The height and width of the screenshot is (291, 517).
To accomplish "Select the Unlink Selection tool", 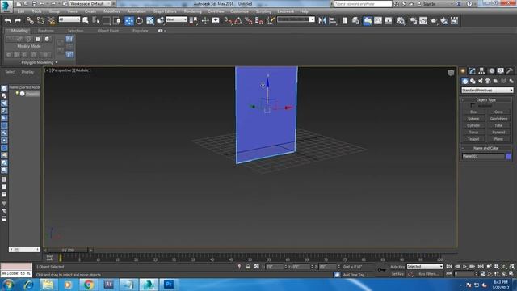I will point(40,21).
